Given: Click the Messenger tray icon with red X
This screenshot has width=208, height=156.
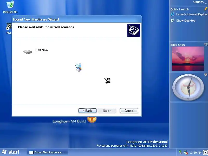Looking at the screenshot, I should click(x=186, y=152).
